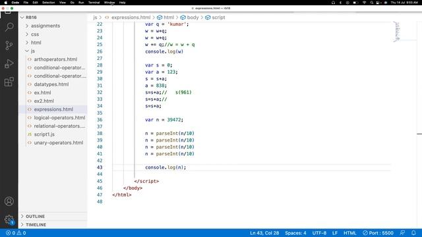Screen dimensions: 422x237
Task: Open the Window menu
Action: click(x=109, y=3)
